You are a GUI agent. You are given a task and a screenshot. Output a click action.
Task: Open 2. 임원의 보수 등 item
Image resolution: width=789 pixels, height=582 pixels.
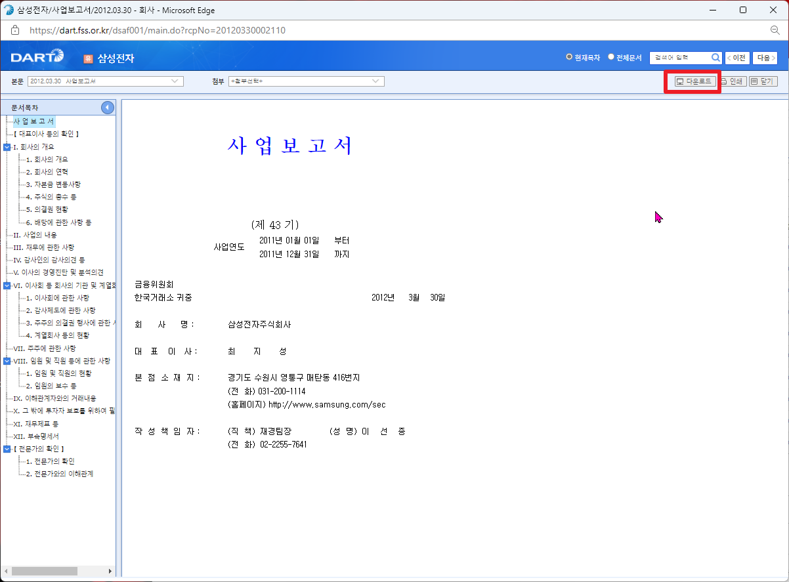(x=51, y=386)
